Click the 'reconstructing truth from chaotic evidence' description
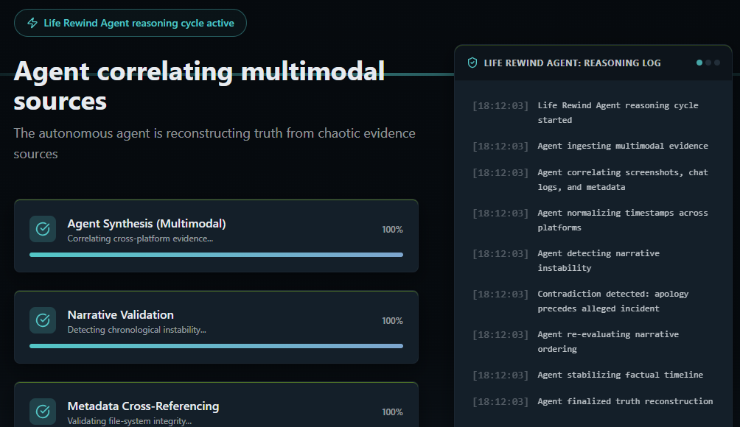The width and height of the screenshot is (740, 427). point(214,144)
